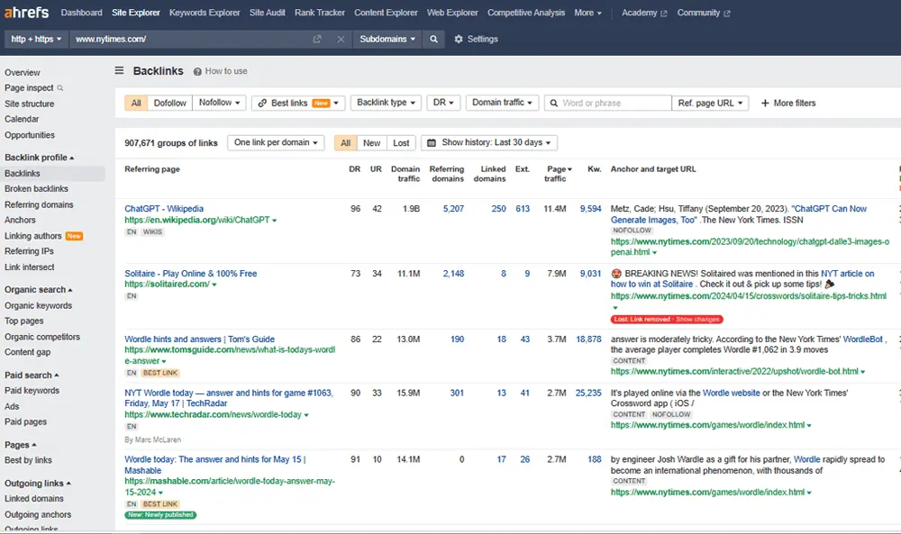Open Settings via the gear icon

(x=459, y=40)
